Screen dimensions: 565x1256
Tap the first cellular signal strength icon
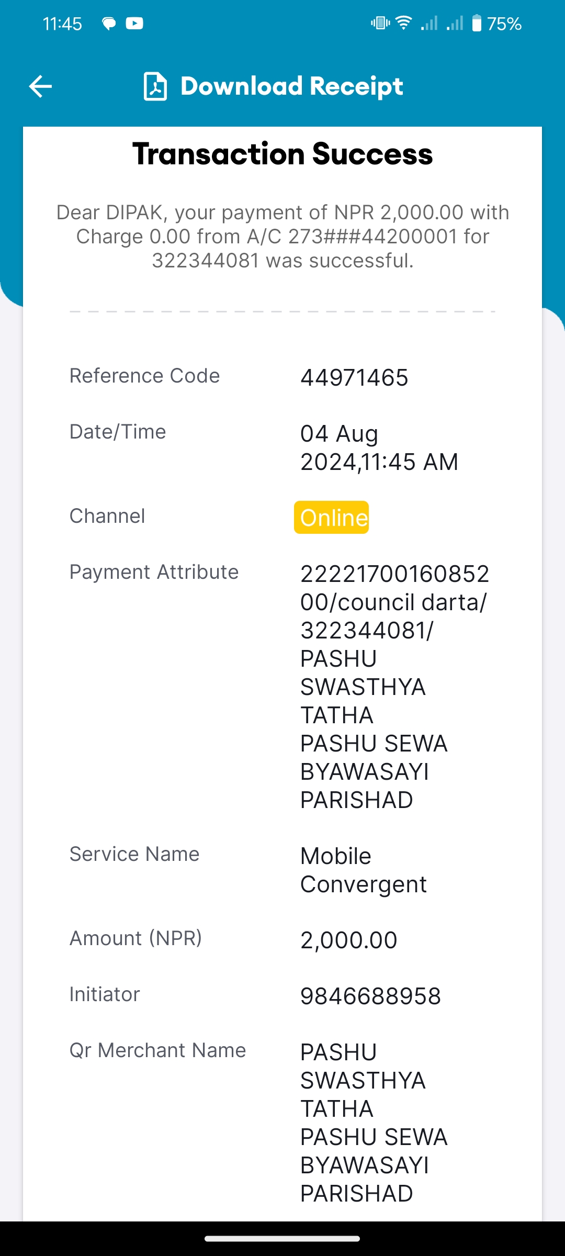coord(429,23)
